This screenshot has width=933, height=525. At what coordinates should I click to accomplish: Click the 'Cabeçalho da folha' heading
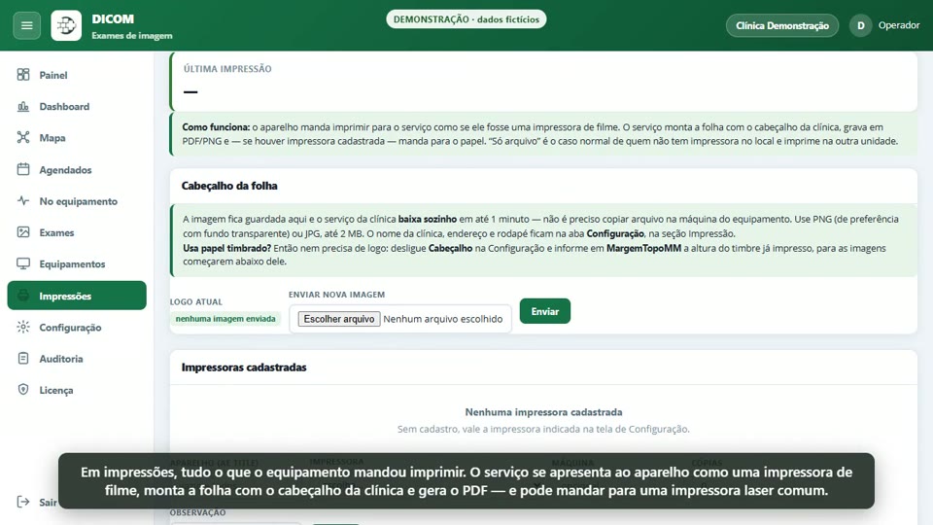pyautogui.click(x=229, y=186)
